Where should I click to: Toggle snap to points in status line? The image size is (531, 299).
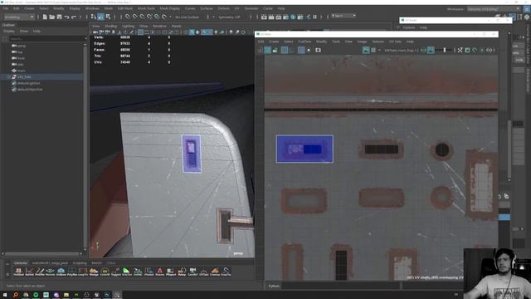point(142,17)
